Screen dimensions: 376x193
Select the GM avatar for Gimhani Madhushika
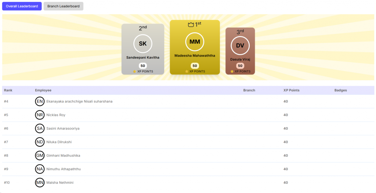click(x=40, y=156)
